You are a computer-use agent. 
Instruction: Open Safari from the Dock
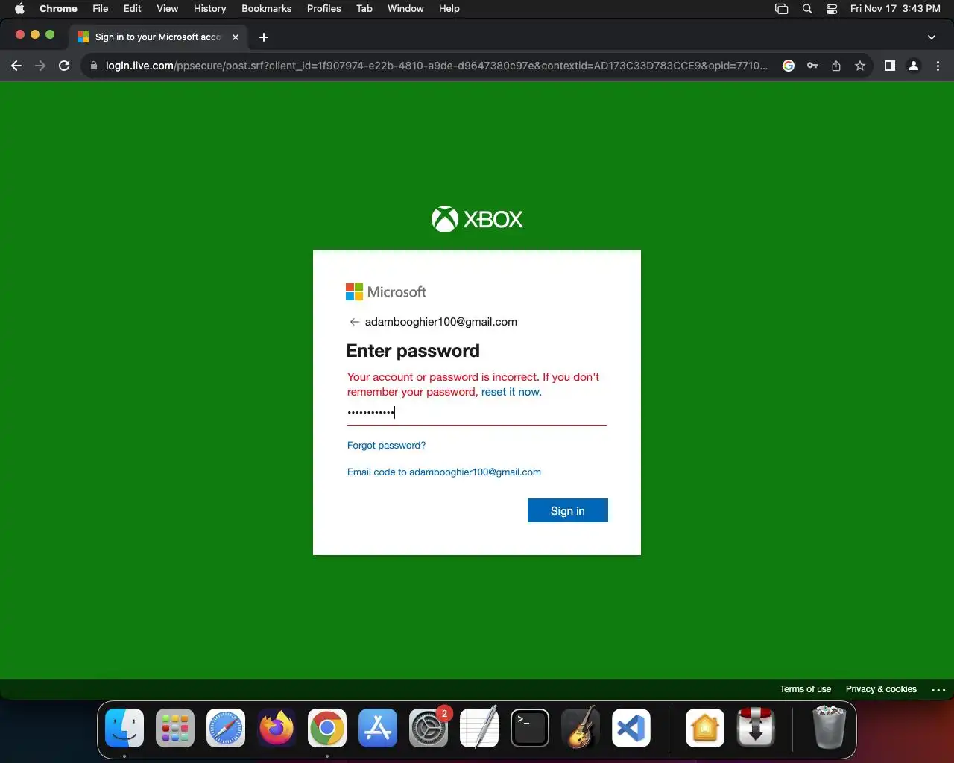[x=226, y=728]
